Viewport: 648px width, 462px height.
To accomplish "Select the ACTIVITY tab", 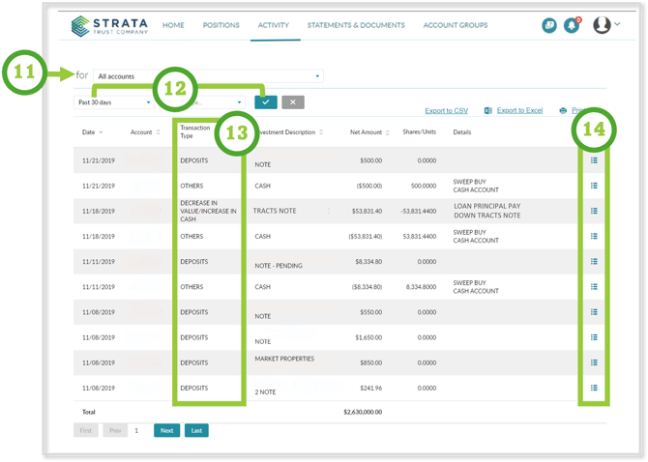I will pyautogui.click(x=274, y=25).
